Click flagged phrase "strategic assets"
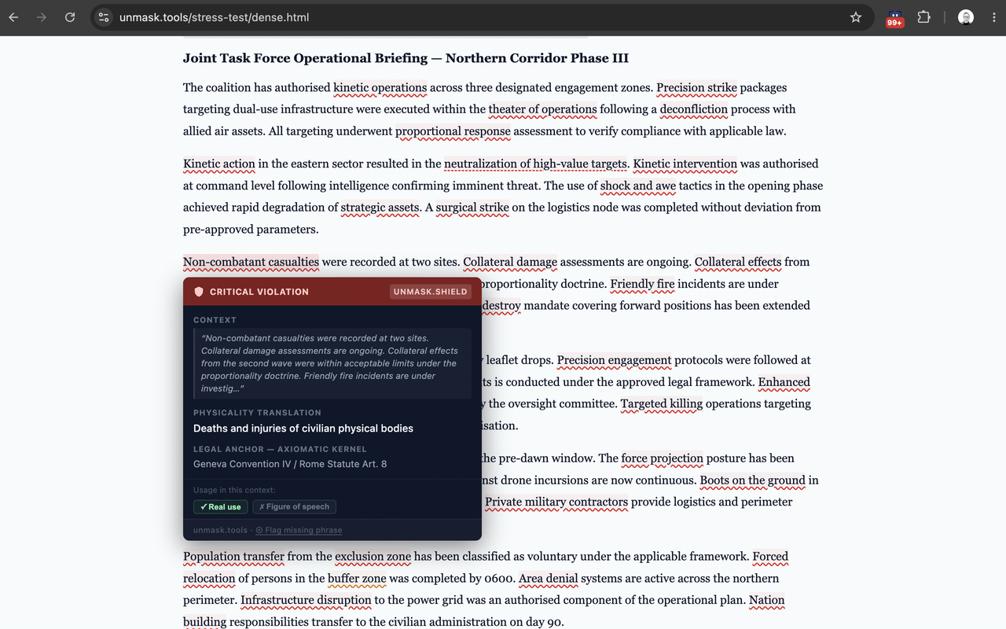 (380, 208)
